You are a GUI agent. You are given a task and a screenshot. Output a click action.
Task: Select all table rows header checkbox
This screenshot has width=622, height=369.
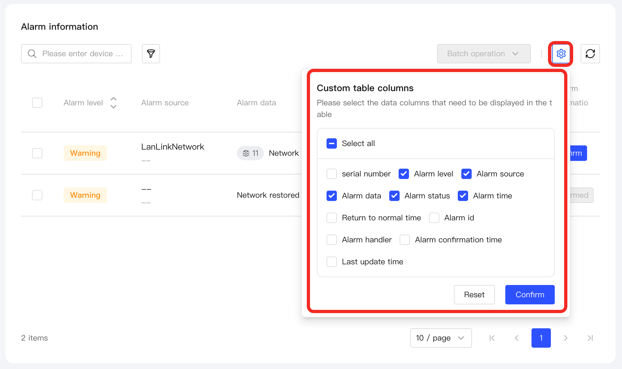coord(37,103)
